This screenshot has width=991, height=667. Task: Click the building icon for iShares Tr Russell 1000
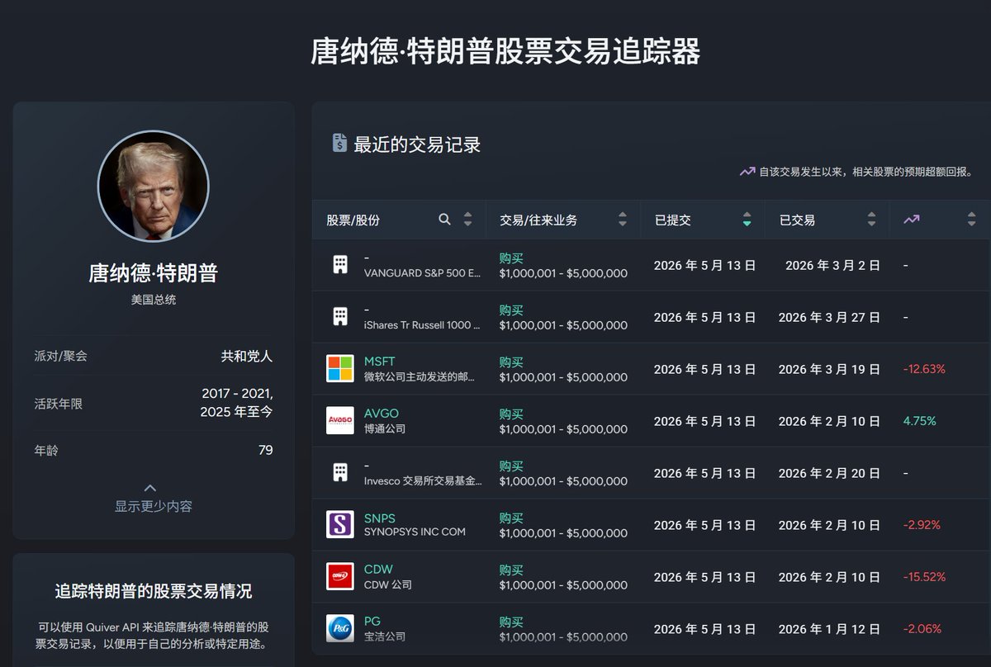coord(339,317)
